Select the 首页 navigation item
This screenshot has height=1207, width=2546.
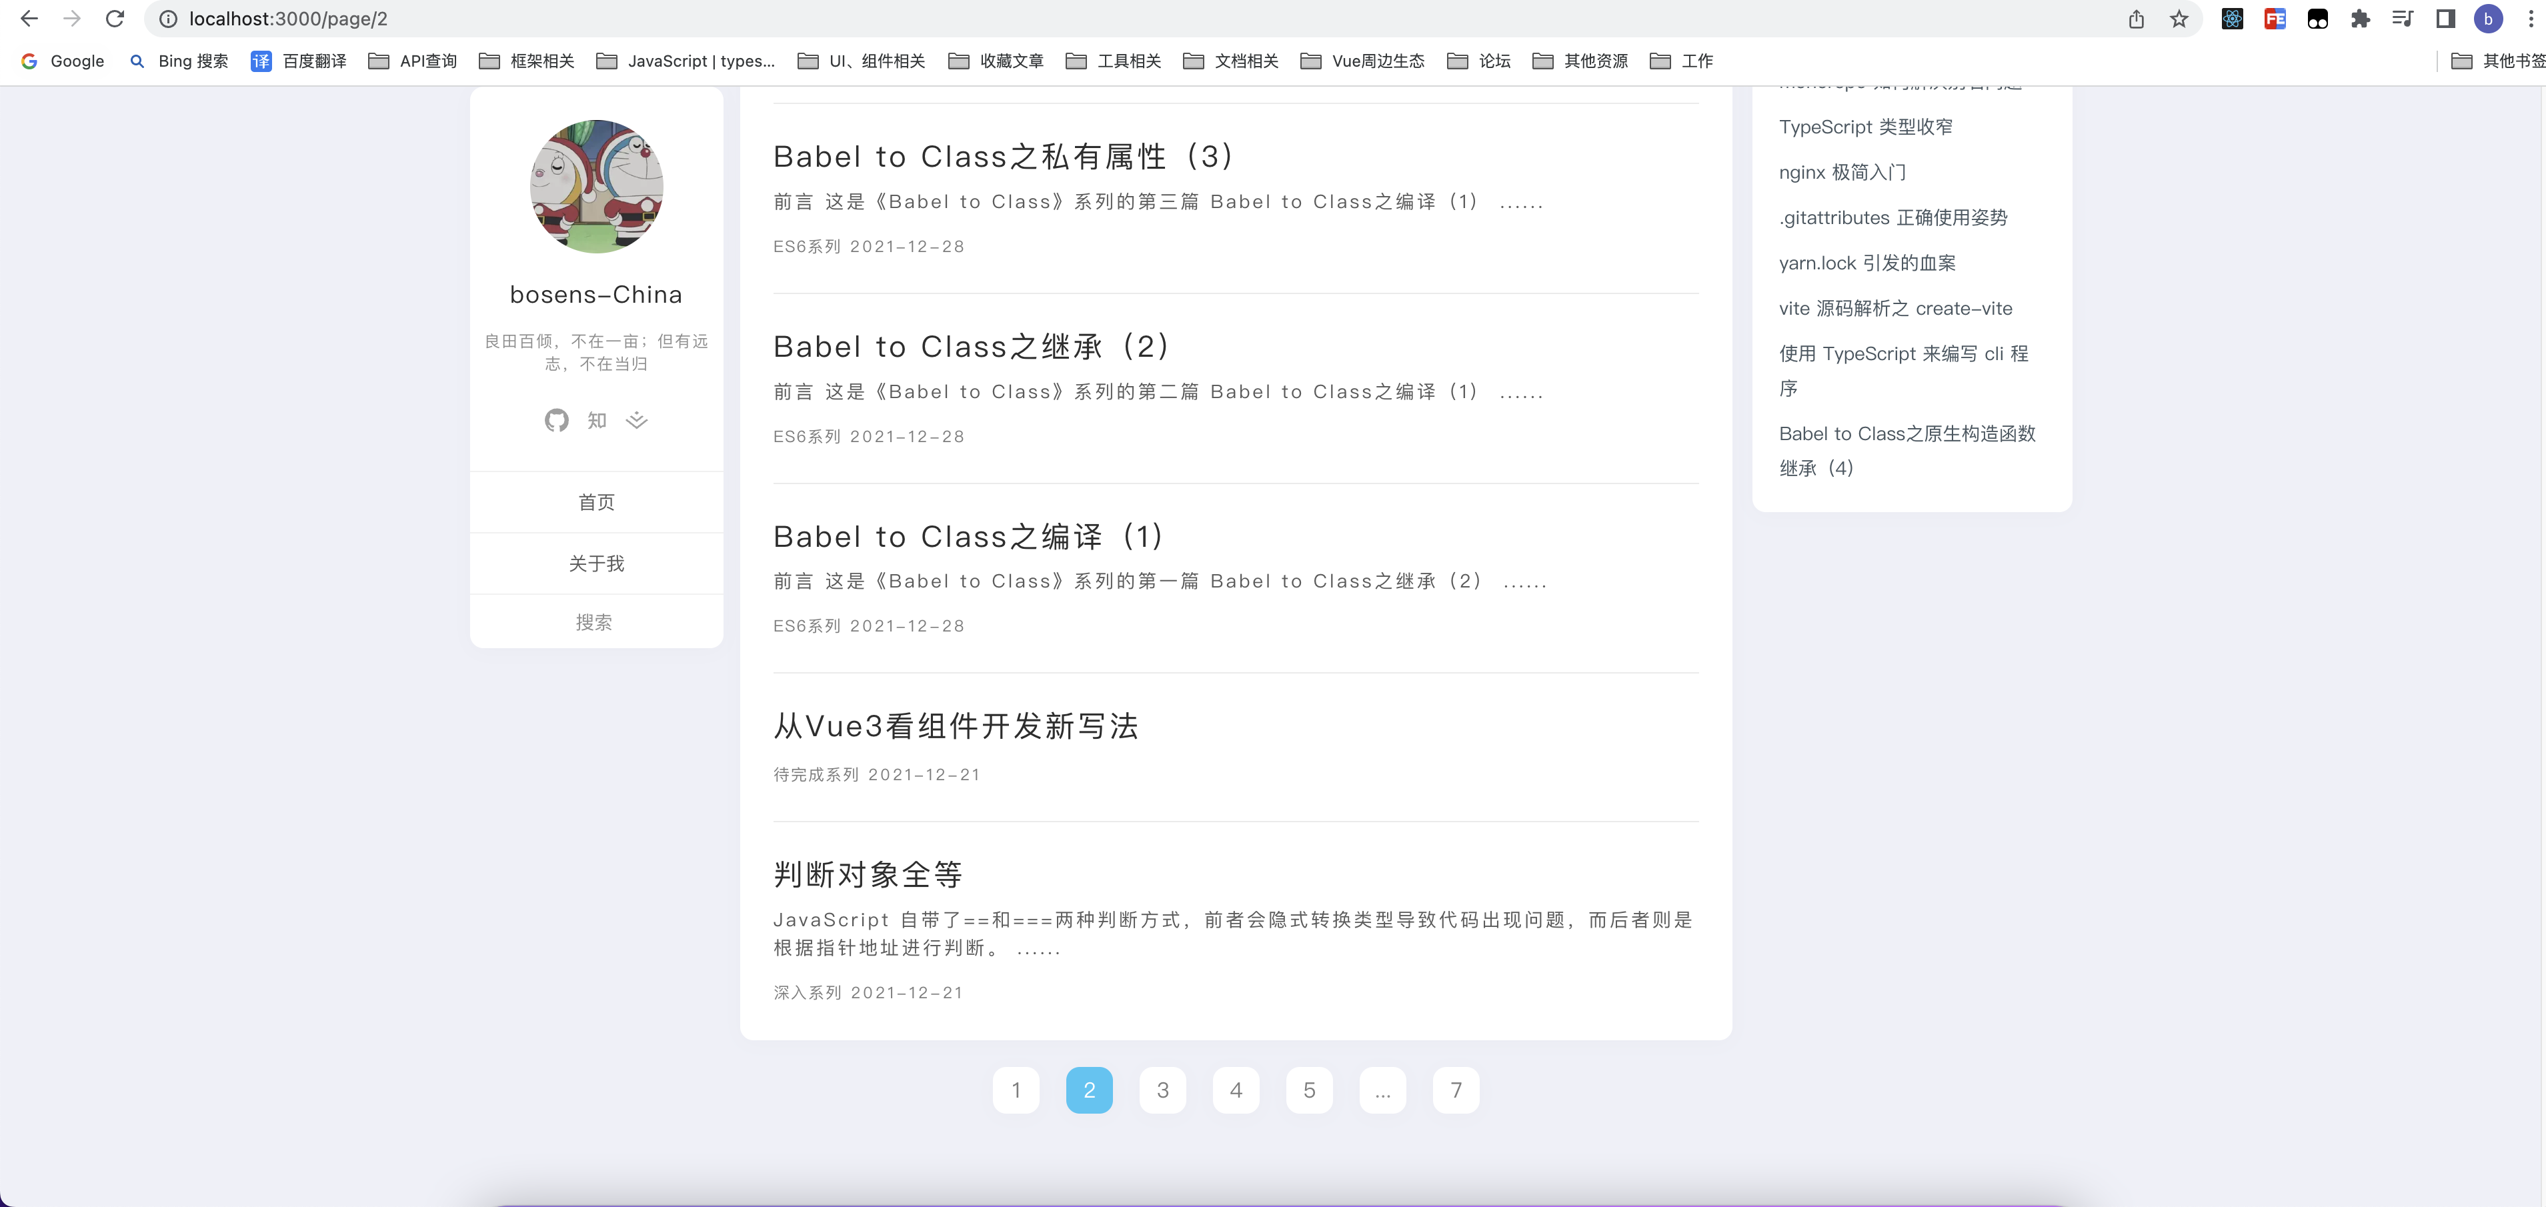point(596,502)
